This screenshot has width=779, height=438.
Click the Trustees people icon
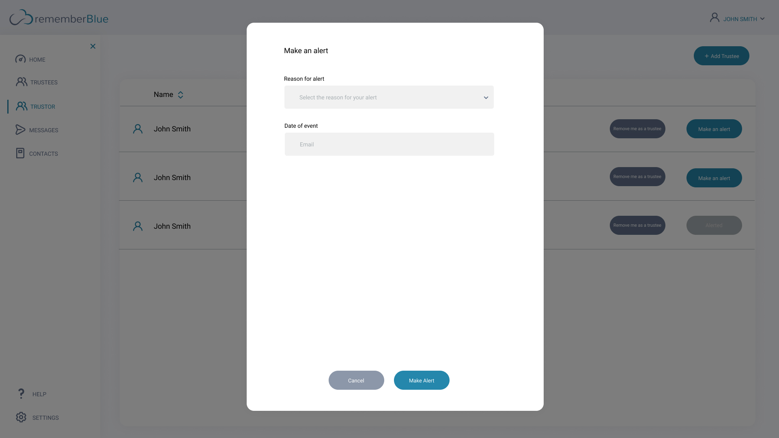[x=22, y=82]
